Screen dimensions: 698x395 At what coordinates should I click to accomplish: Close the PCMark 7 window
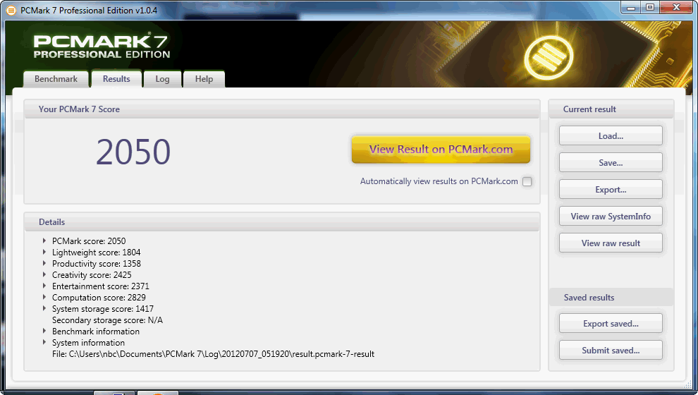(676, 8)
